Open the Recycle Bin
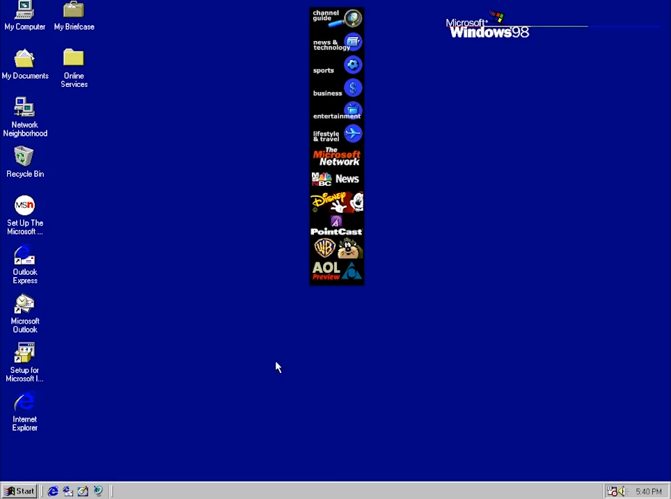Image resolution: width=671 pixels, height=499 pixels. (x=25, y=159)
